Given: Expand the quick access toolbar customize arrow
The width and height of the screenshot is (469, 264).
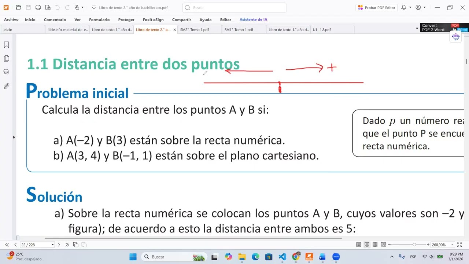Looking at the screenshot, I should [93, 7].
